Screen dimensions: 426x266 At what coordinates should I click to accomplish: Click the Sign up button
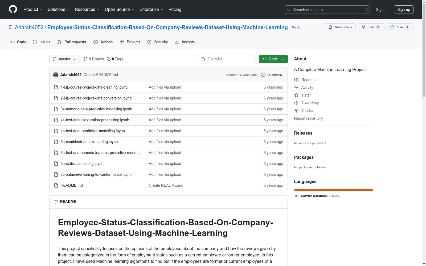(404, 10)
